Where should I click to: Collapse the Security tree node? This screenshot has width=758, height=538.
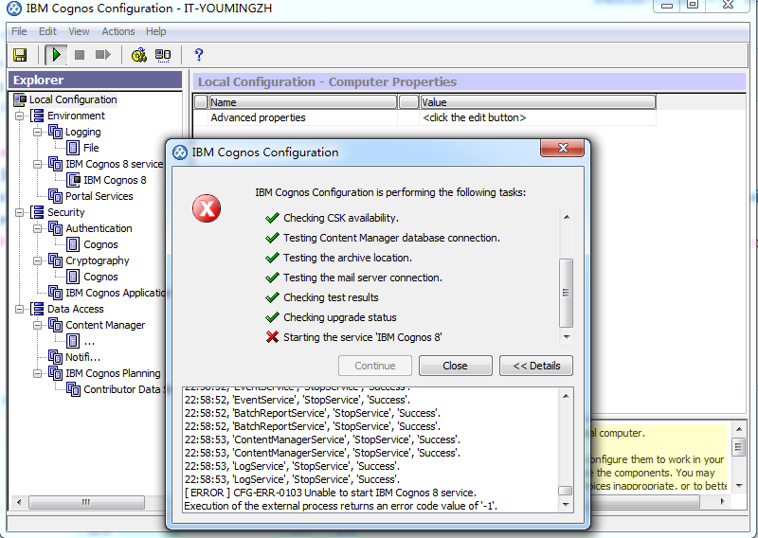pyautogui.click(x=19, y=213)
